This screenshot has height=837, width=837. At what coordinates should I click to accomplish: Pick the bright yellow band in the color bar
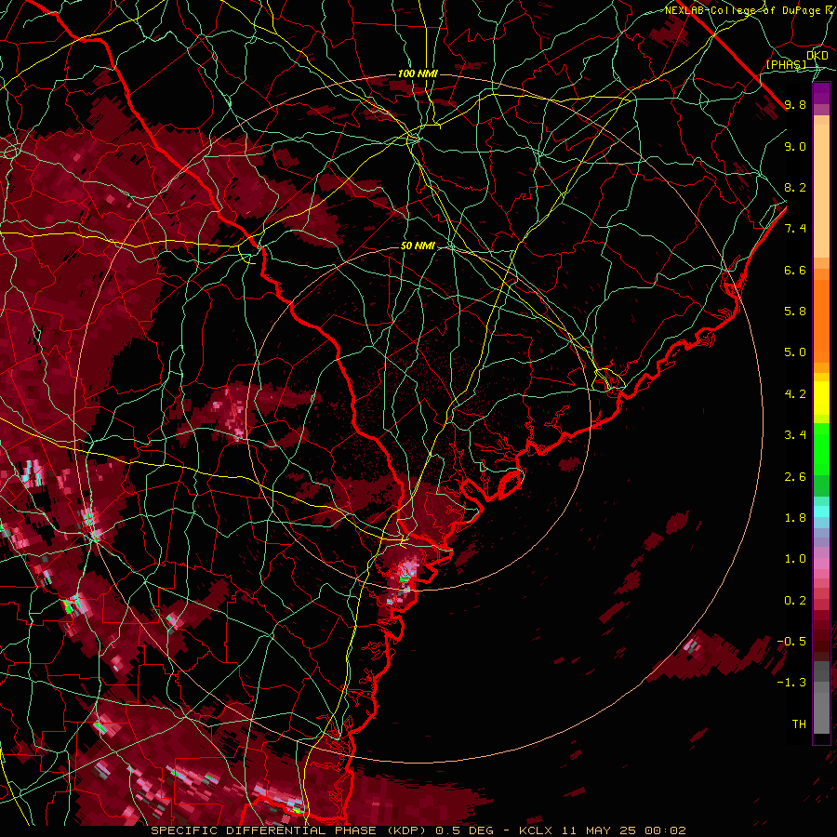click(821, 398)
